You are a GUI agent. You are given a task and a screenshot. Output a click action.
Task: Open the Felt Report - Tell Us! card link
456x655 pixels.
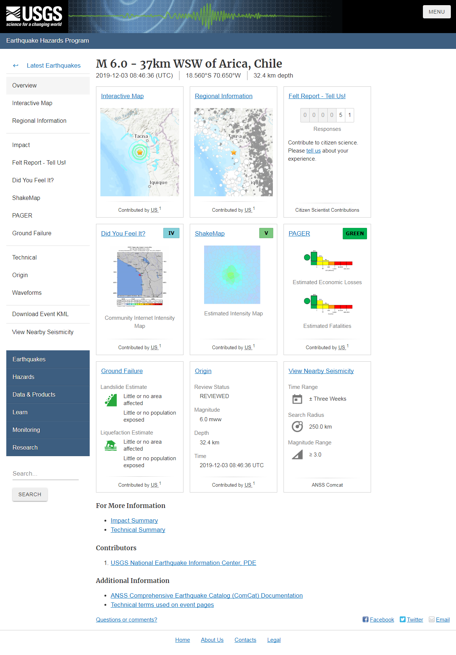tap(317, 96)
